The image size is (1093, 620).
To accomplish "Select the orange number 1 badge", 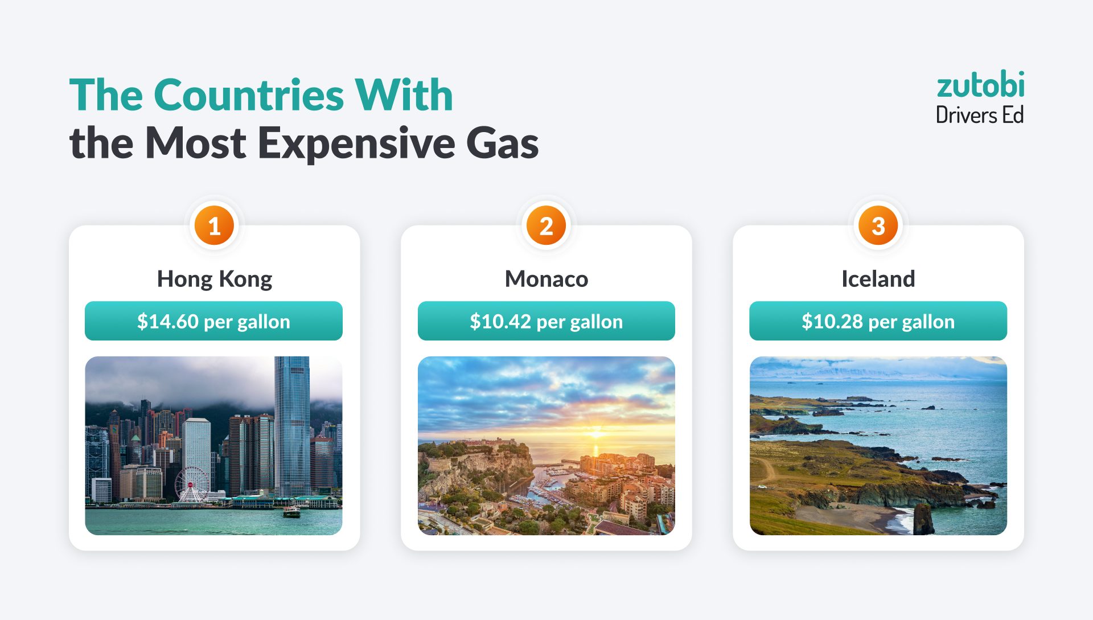I will (214, 226).
